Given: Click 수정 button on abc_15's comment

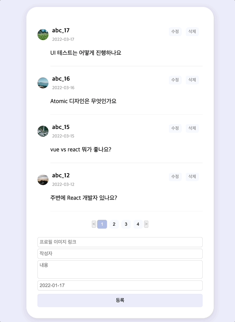Looking at the screenshot, I should [x=175, y=128].
